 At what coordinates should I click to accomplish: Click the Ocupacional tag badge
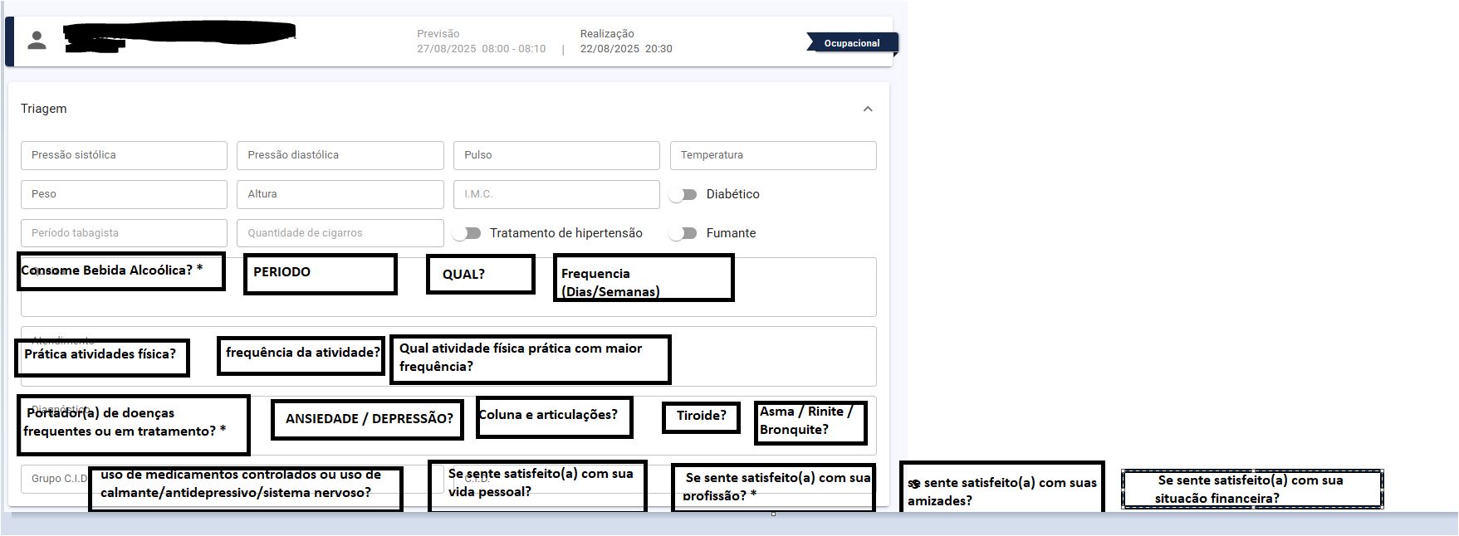(851, 43)
